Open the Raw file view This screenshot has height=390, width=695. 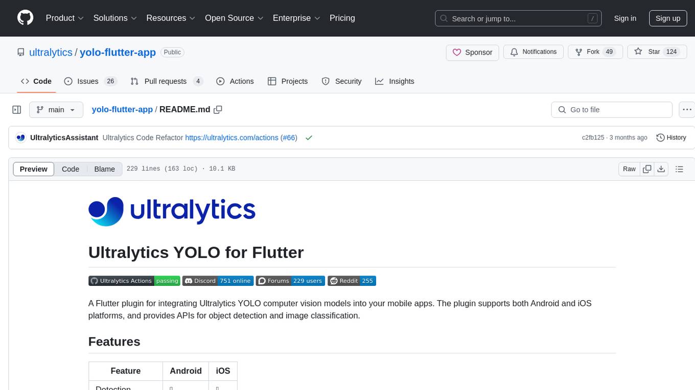(629, 169)
